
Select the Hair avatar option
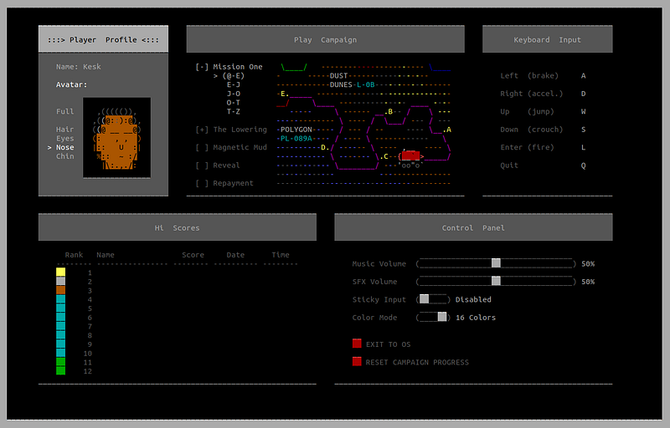64,130
